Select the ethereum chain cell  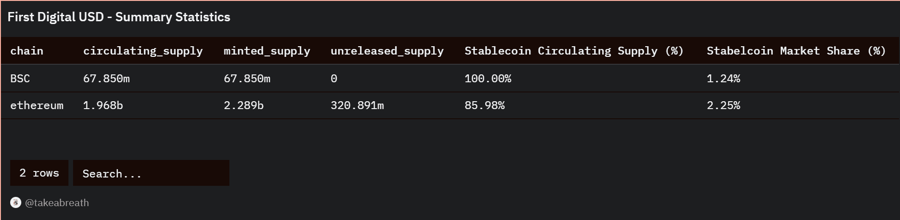click(37, 105)
